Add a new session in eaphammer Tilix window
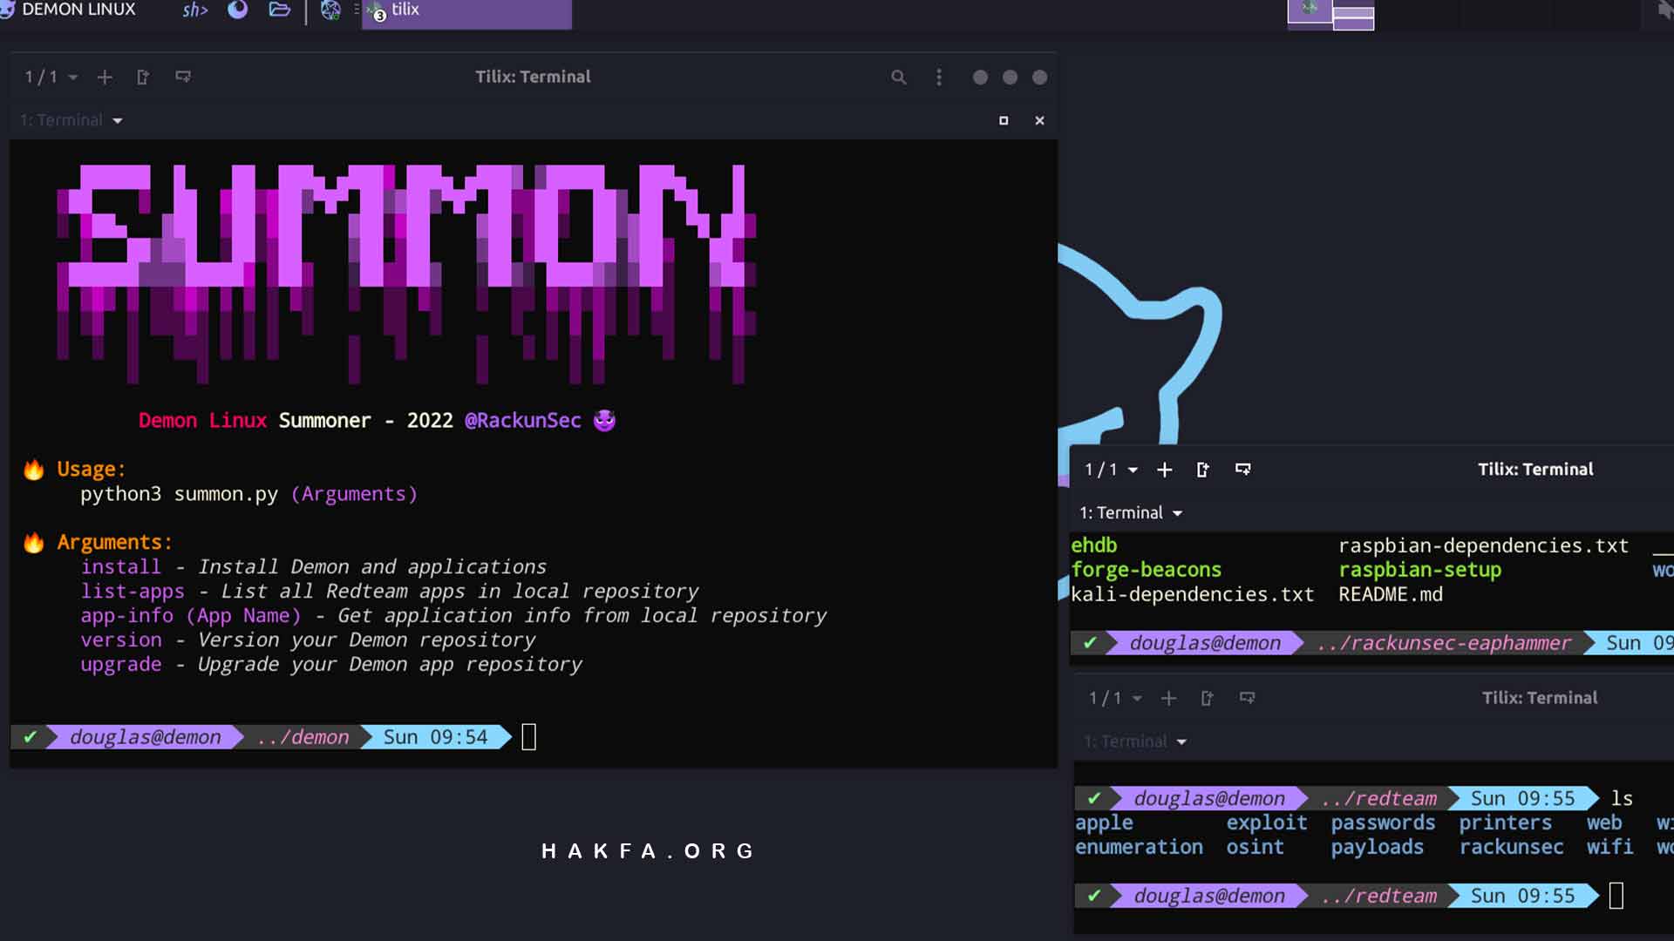The height and width of the screenshot is (941, 1674). [1165, 470]
